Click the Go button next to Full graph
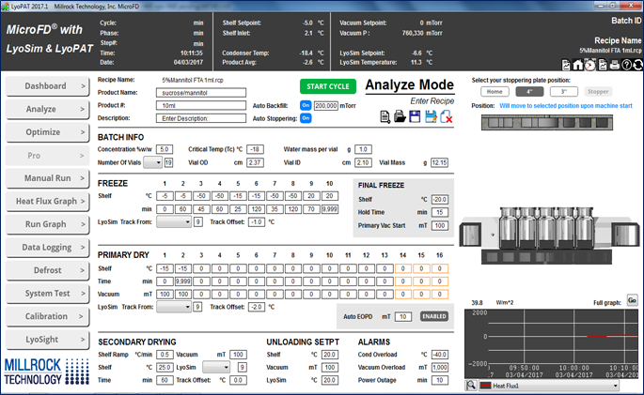 (632, 300)
